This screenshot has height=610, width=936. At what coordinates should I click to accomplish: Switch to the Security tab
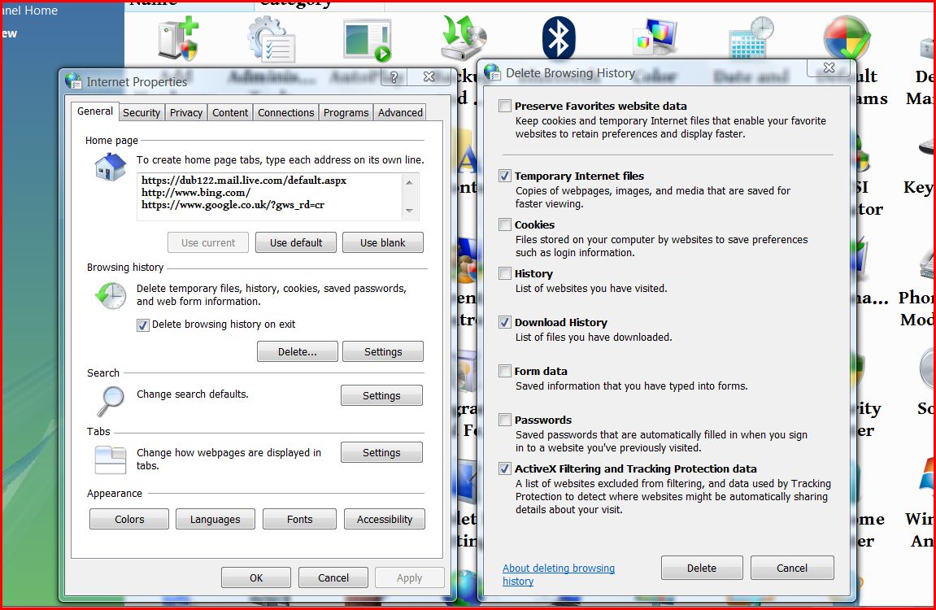141,112
